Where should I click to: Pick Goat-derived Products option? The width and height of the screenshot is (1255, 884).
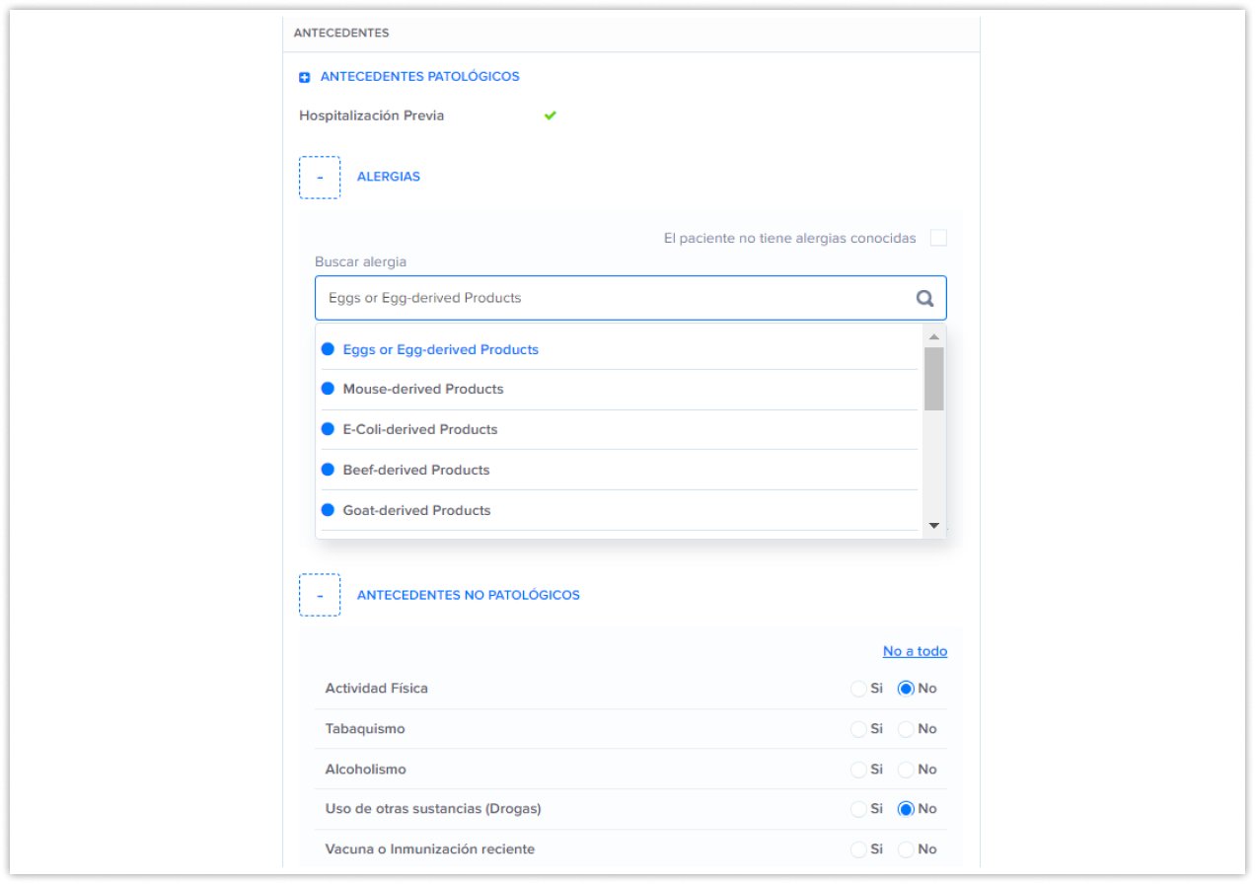pos(416,510)
